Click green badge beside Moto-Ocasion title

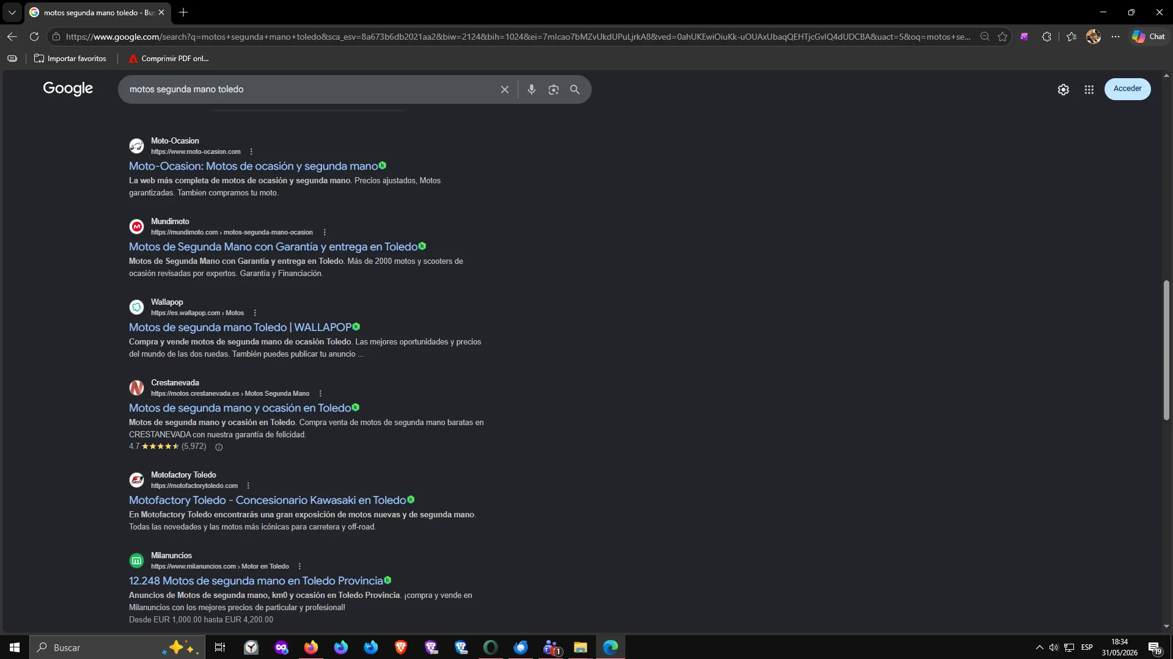(x=383, y=166)
